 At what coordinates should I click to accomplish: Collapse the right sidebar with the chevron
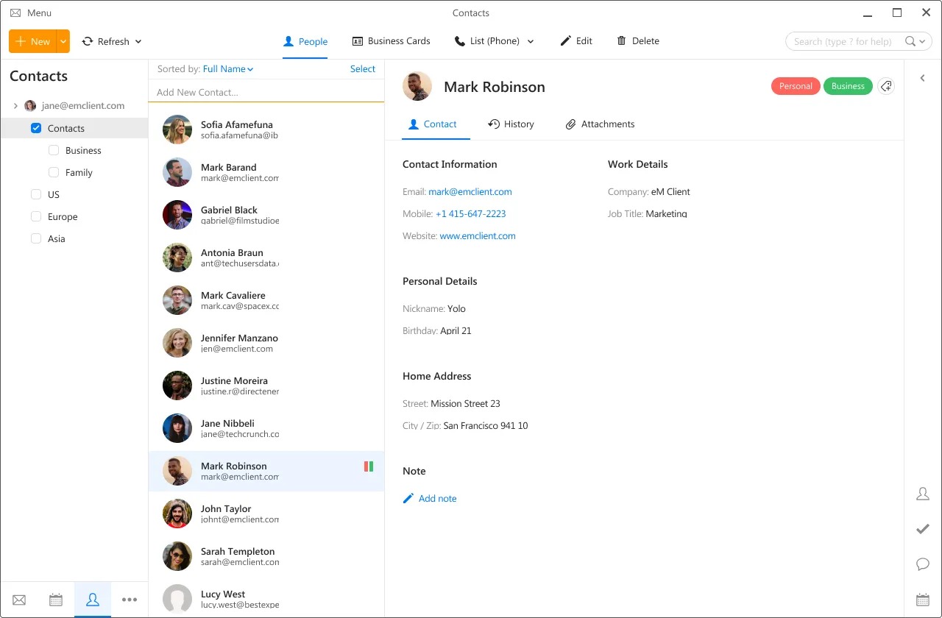[x=923, y=77]
